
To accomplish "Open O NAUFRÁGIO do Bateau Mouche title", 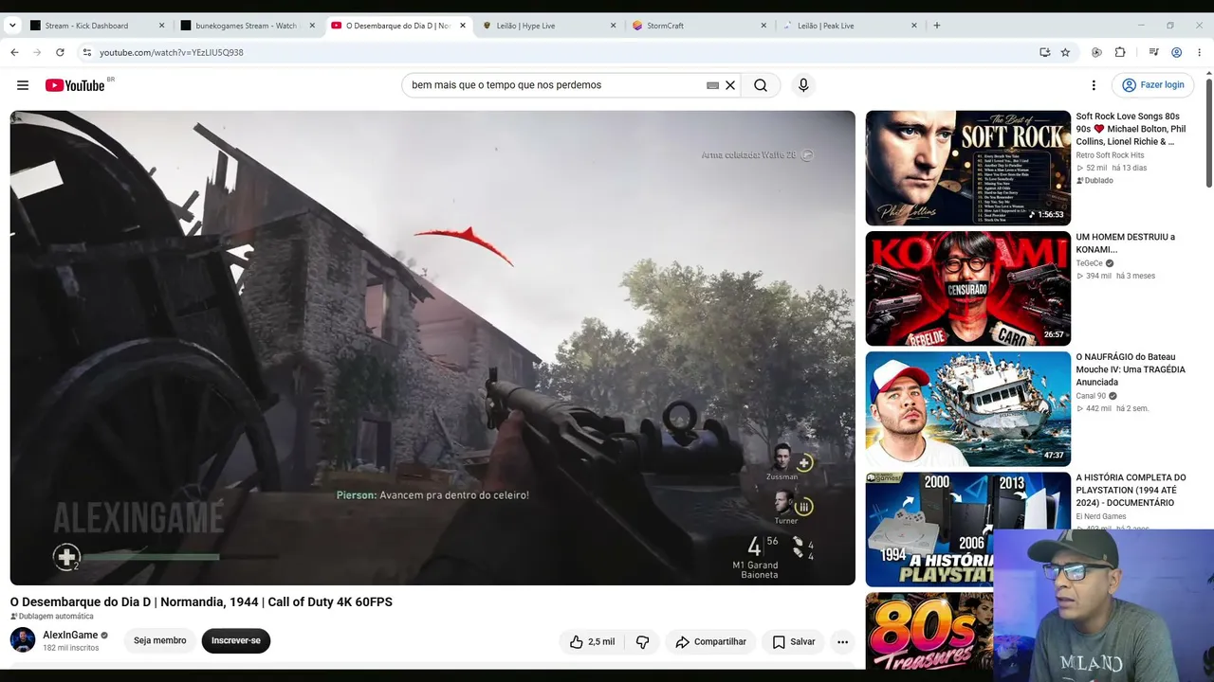I will click(1131, 369).
